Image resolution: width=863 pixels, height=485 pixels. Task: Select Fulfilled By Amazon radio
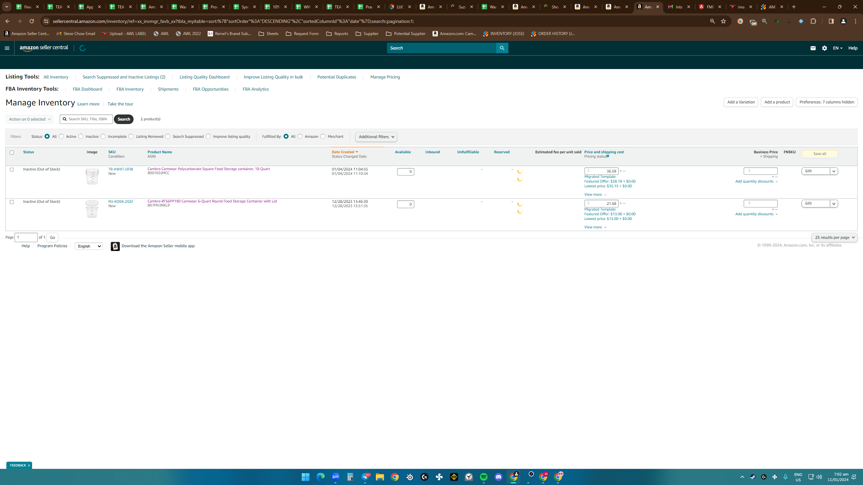[x=300, y=136]
